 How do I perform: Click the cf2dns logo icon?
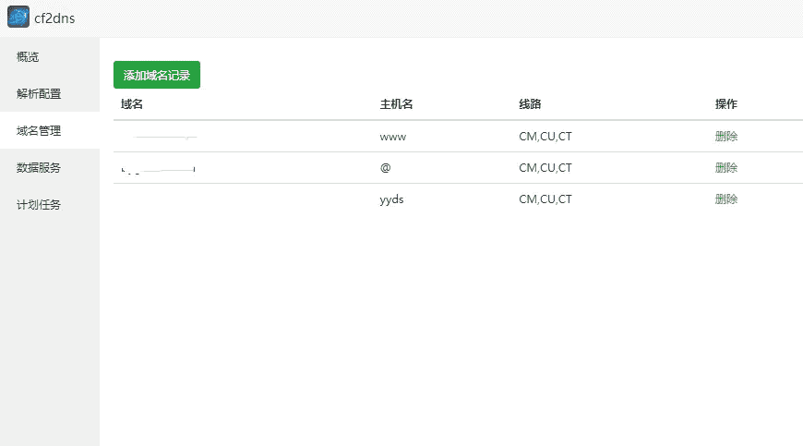click(x=18, y=17)
